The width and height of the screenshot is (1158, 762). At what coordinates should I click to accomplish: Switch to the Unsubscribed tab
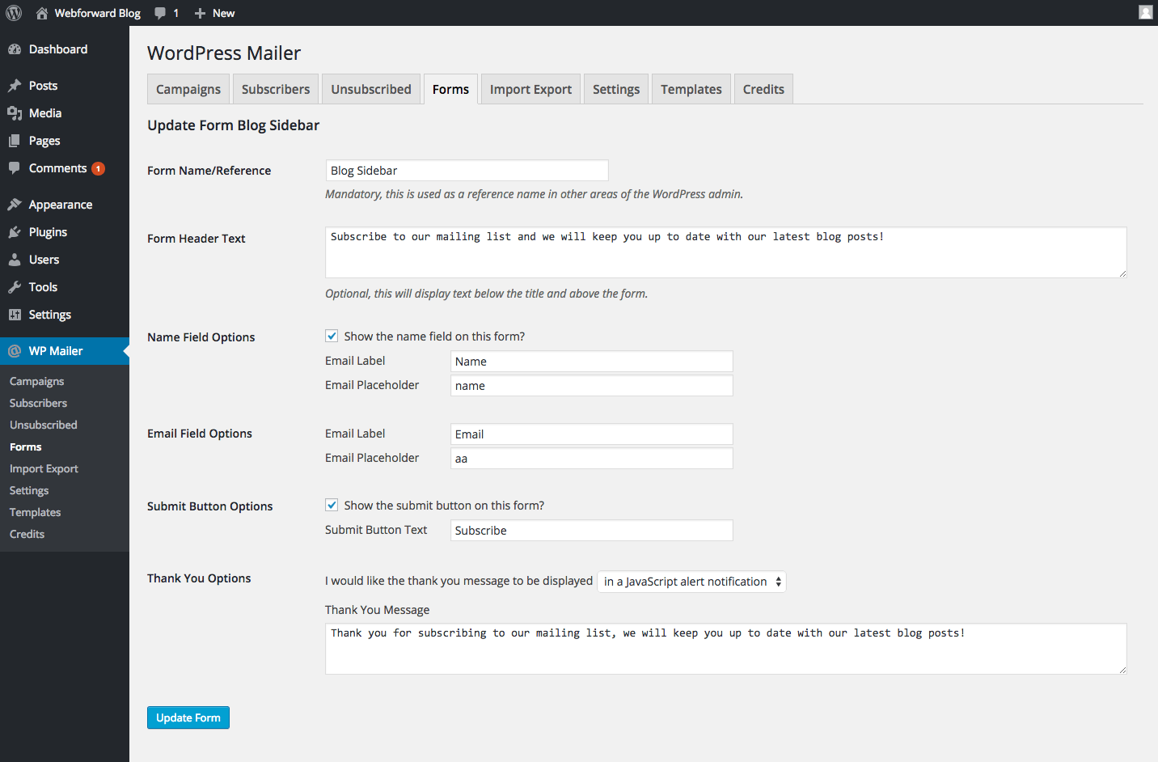[x=371, y=89]
